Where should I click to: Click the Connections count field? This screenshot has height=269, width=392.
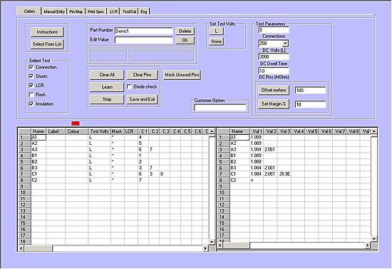274,30
